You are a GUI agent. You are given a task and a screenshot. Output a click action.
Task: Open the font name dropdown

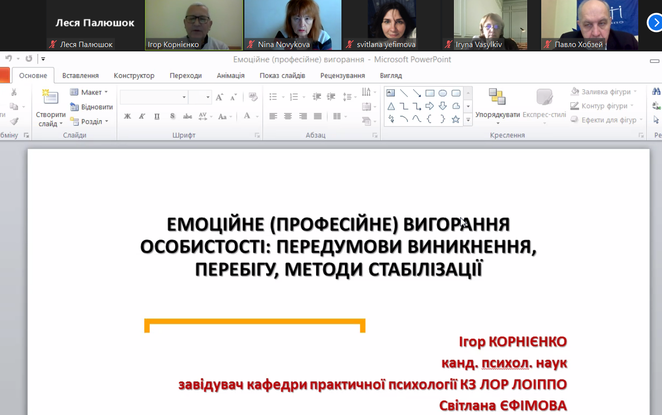click(184, 97)
